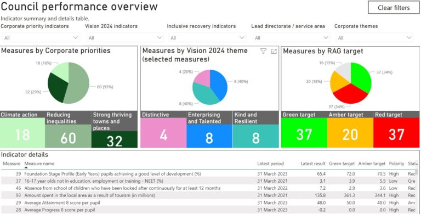Open focus mode icon on Vision 2024 chart

(x=274, y=51)
